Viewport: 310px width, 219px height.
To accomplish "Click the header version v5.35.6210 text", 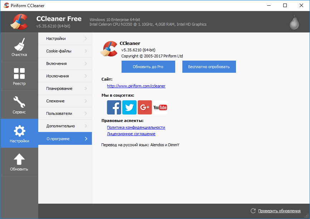I will (x=53, y=26).
